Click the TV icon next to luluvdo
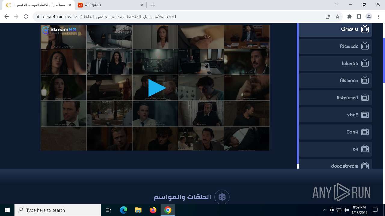The width and height of the screenshot is (385, 216). 365,63
